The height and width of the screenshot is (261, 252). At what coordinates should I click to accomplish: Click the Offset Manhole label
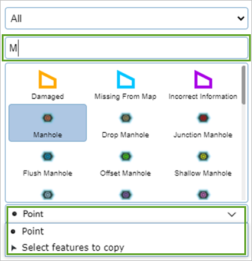tap(126, 173)
